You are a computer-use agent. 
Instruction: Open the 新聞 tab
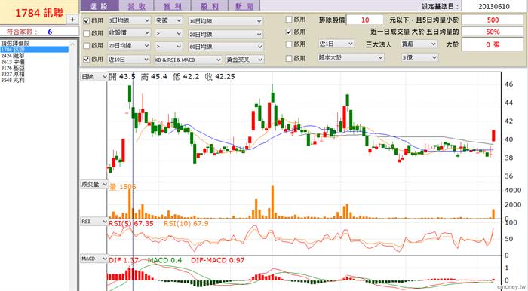(x=244, y=6)
